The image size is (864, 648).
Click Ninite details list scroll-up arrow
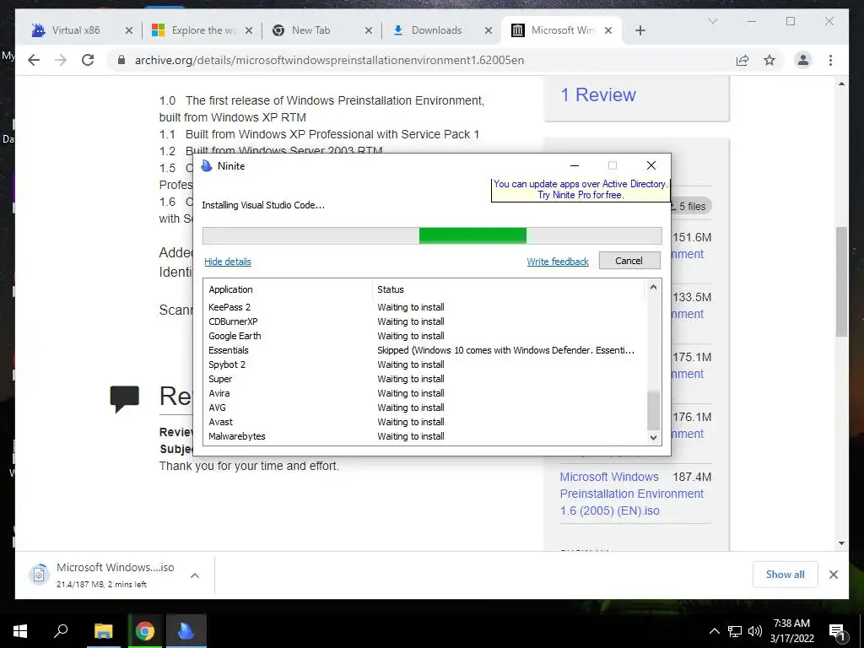[x=653, y=287]
